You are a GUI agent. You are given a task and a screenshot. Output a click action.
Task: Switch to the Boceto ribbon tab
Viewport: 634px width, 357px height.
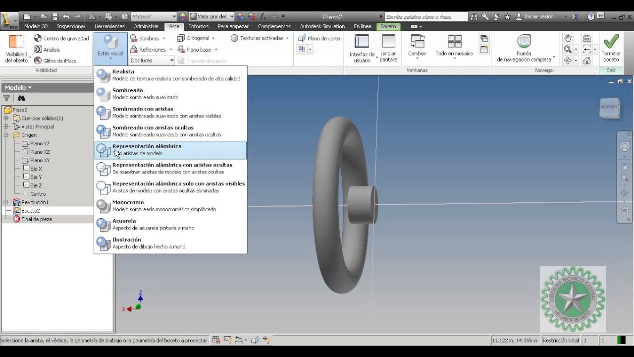388,26
